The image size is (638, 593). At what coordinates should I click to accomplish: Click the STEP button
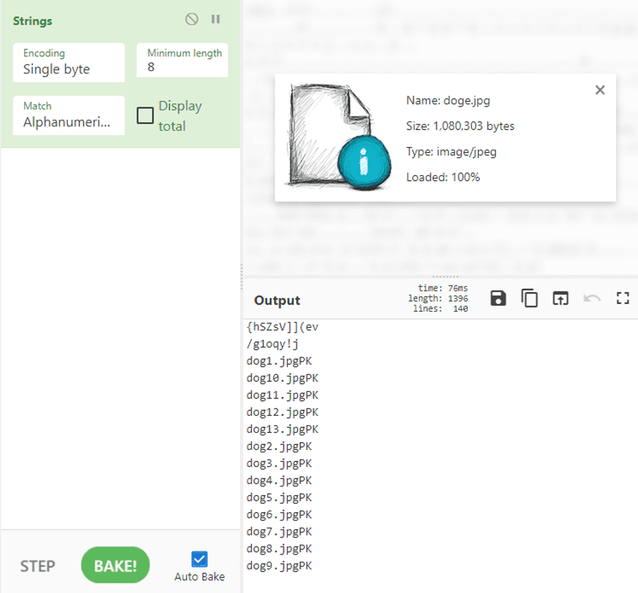click(37, 566)
